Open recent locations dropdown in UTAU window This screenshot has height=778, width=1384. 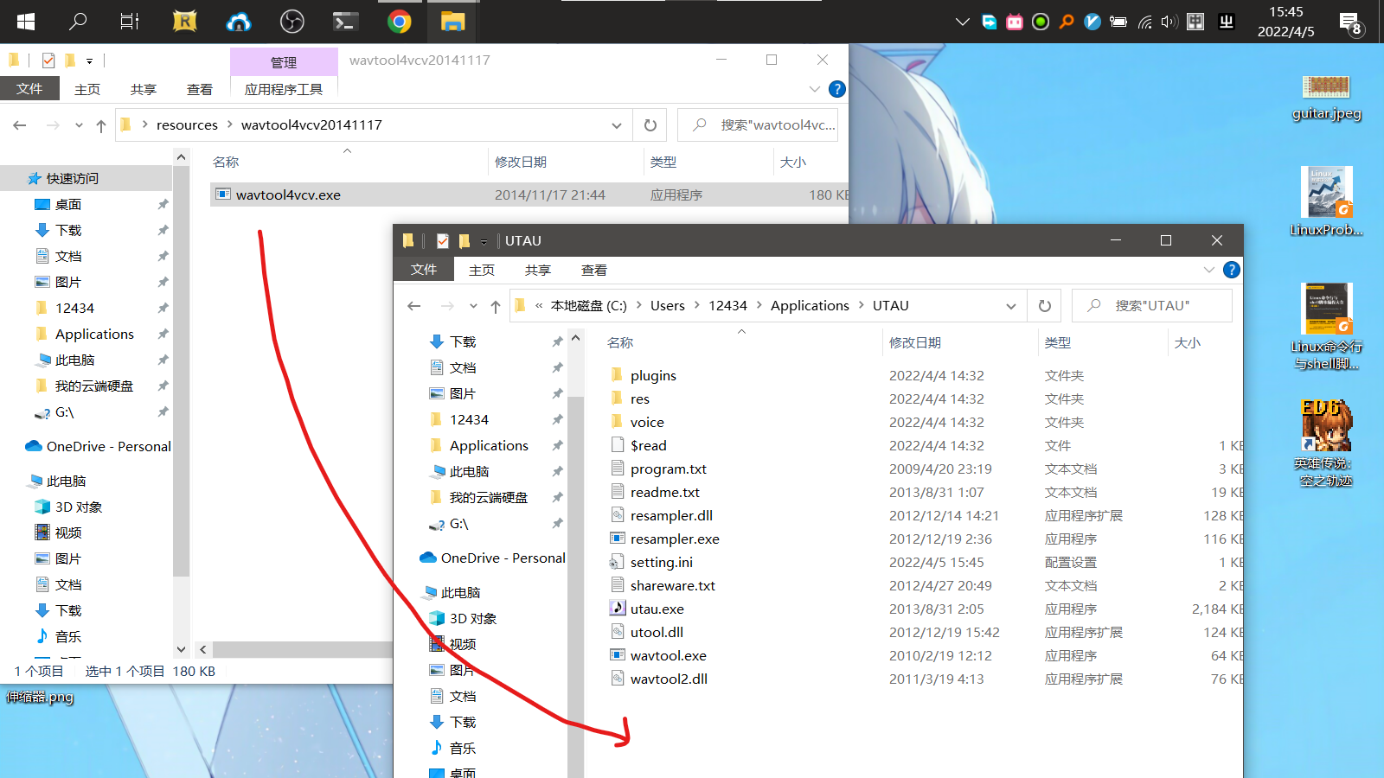coord(473,306)
